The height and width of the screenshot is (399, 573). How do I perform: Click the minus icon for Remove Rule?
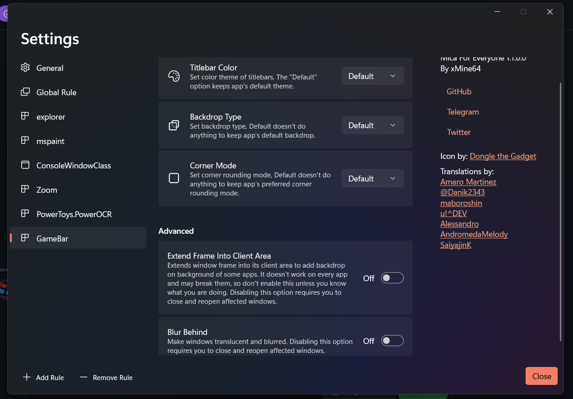tap(83, 377)
